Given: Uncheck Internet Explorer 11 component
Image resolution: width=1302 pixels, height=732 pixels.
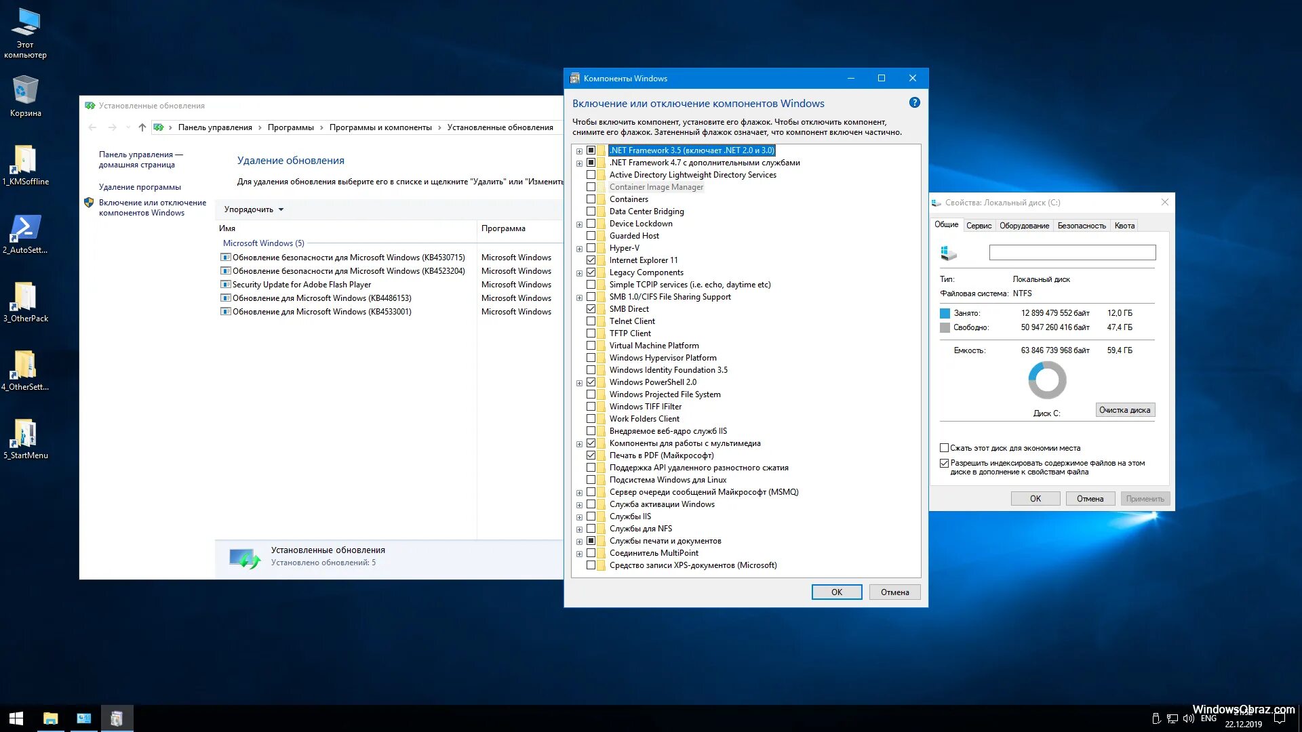Looking at the screenshot, I should tap(591, 260).
